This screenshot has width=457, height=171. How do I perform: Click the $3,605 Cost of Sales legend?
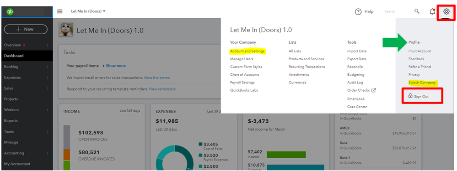pos(210,146)
